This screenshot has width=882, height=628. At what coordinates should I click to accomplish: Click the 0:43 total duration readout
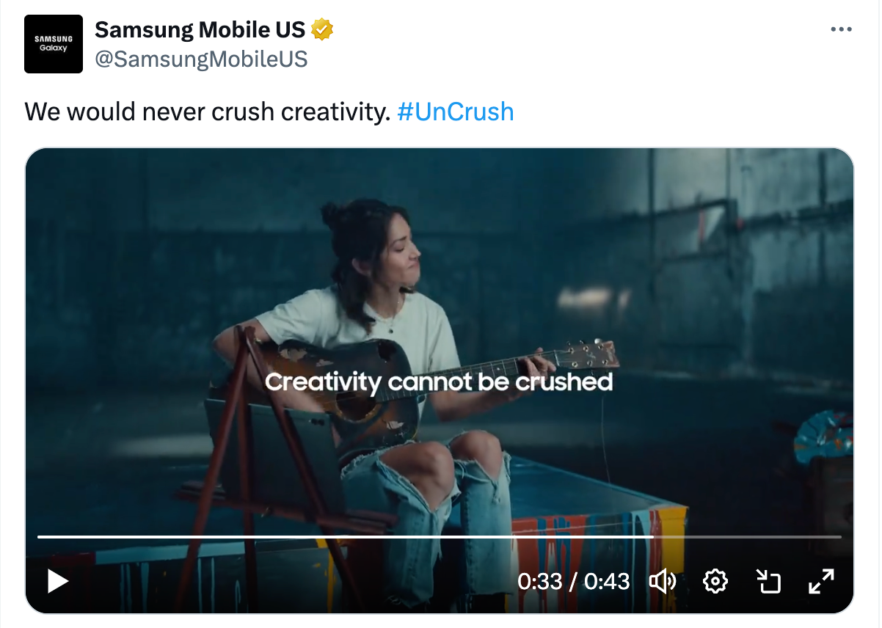pyautogui.click(x=608, y=582)
